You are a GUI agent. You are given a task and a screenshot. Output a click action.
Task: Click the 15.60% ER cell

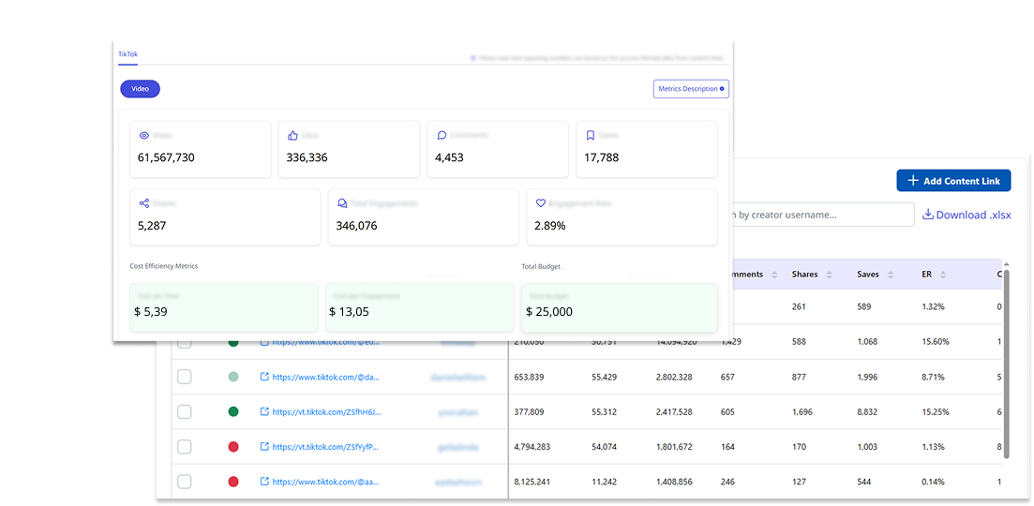(x=935, y=342)
